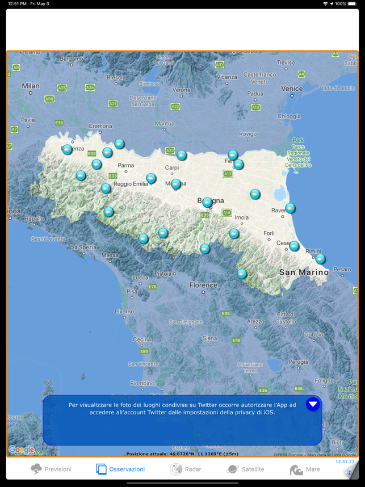Tap webcam marker west of the E33 road sign

coord(81,175)
